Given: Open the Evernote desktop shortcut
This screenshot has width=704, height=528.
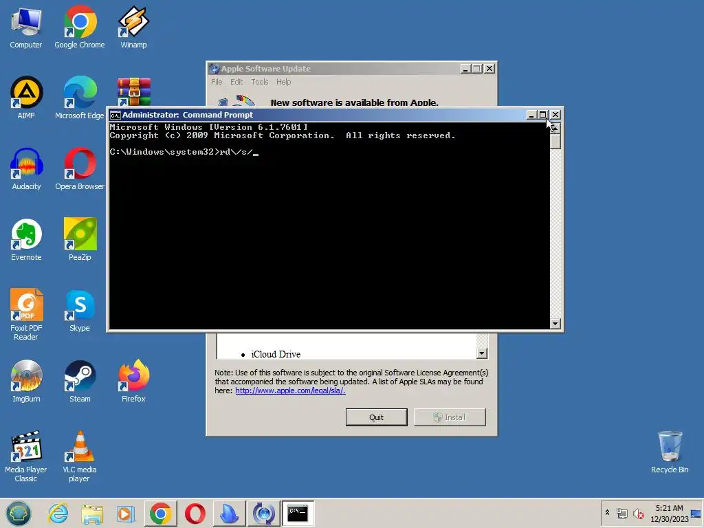Looking at the screenshot, I should coord(26,240).
